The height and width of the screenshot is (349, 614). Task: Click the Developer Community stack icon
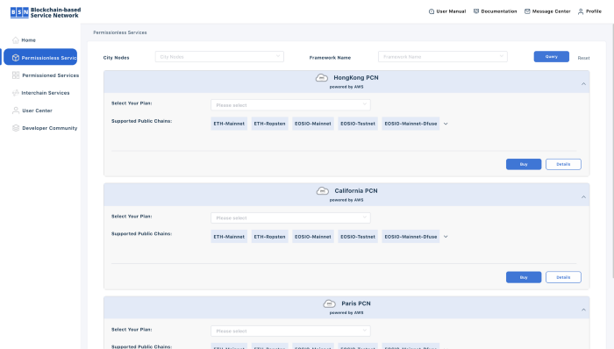click(16, 128)
